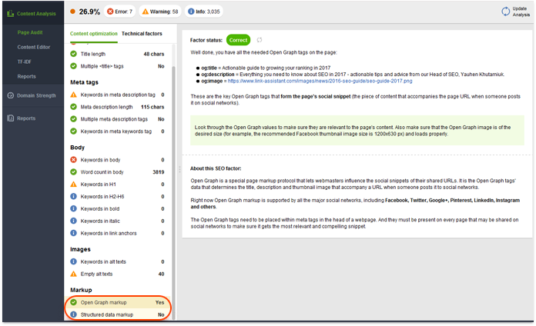Select the Meta description length row

(117, 107)
